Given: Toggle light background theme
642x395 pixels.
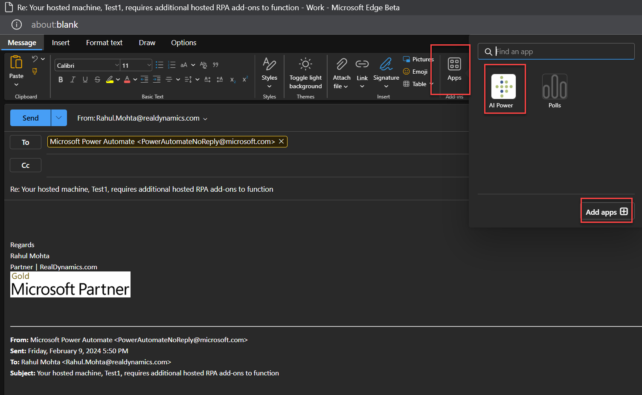Looking at the screenshot, I should coord(305,73).
